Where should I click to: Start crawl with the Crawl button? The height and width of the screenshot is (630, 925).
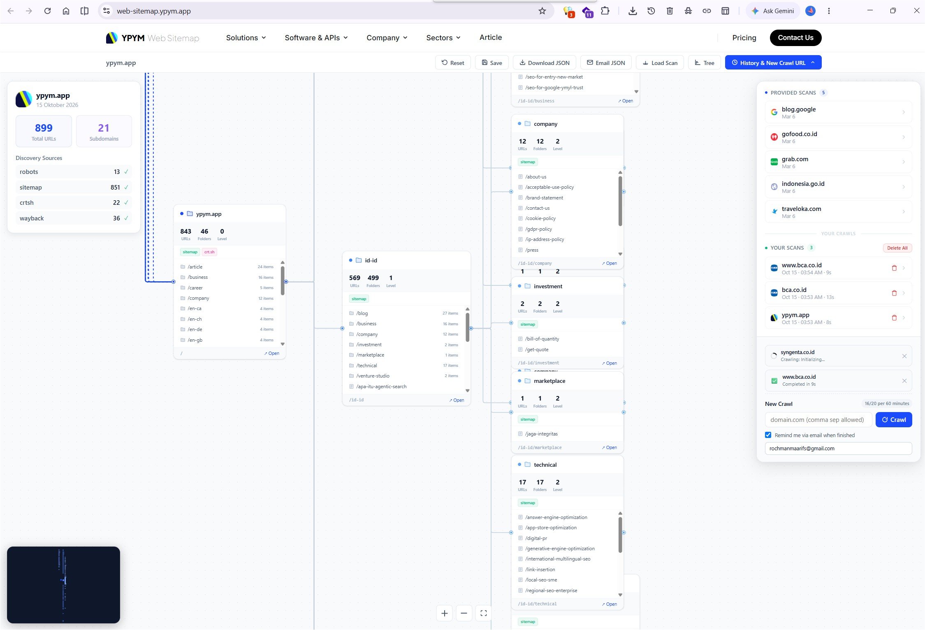[x=894, y=420]
